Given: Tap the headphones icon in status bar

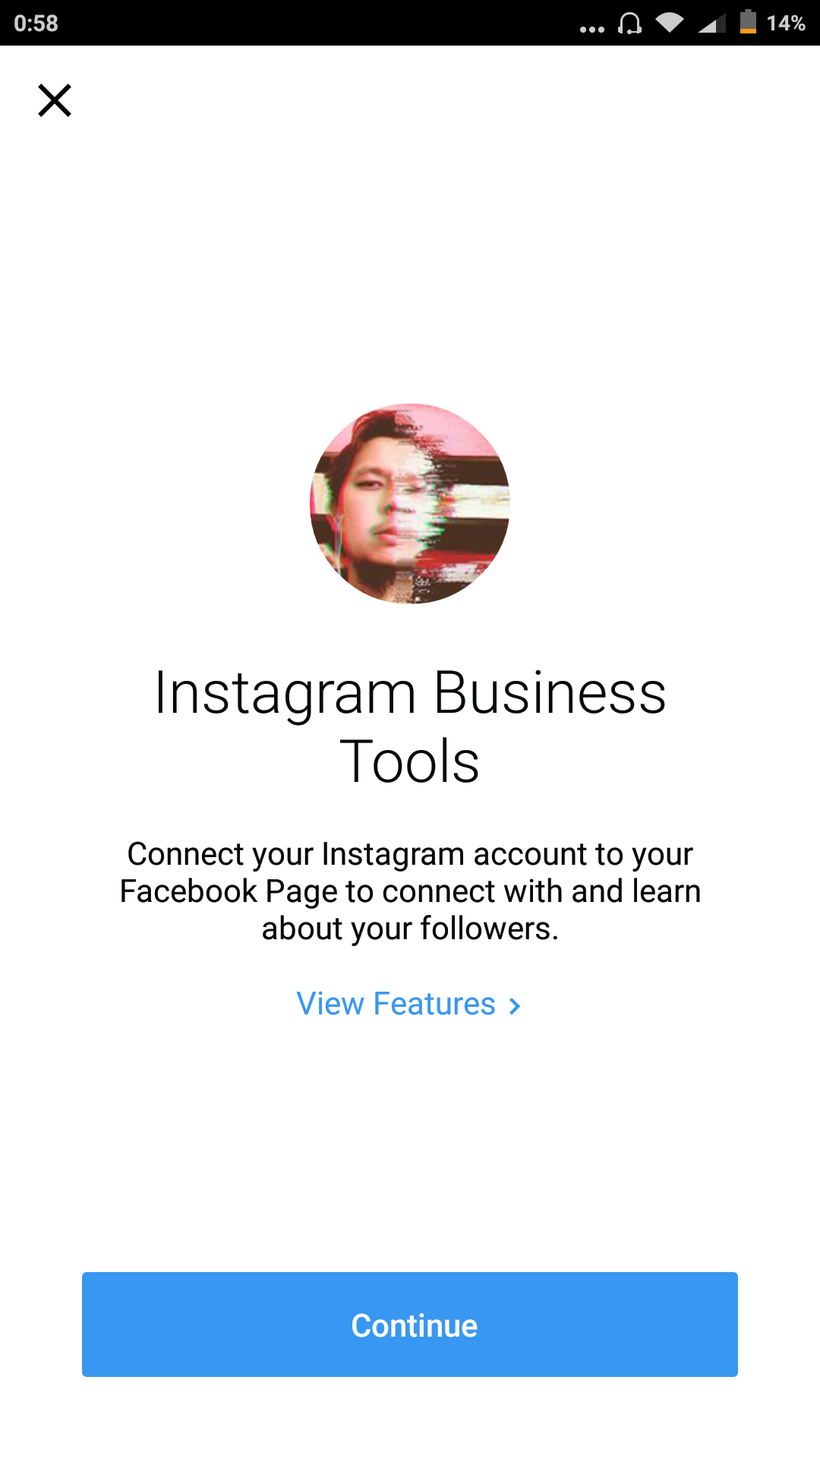Looking at the screenshot, I should 629,24.
